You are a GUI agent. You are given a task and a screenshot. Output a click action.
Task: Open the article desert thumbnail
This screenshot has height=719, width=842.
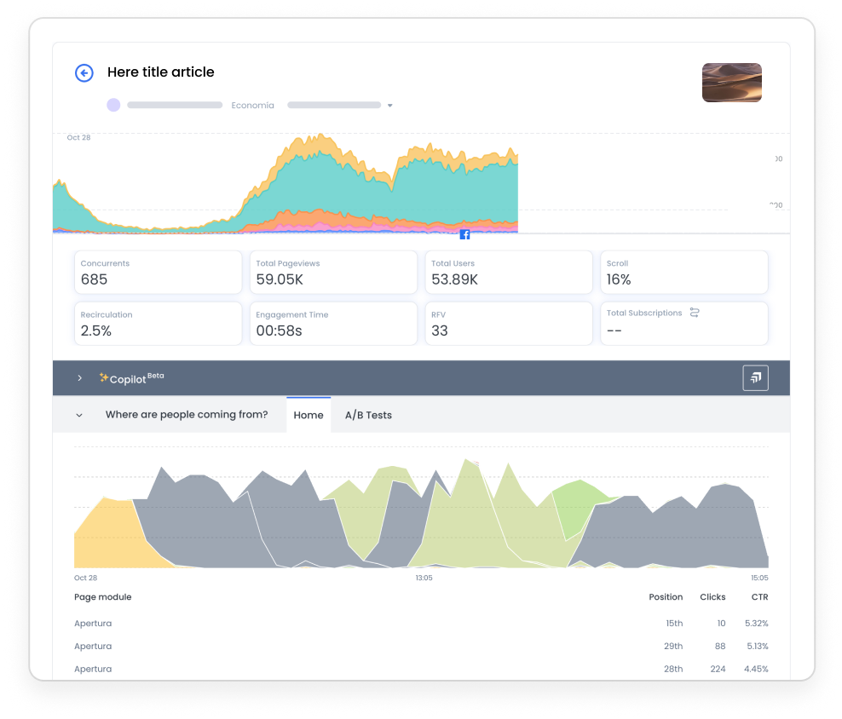coord(731,83)
